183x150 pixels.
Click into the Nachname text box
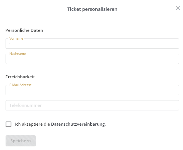point(92,59)
